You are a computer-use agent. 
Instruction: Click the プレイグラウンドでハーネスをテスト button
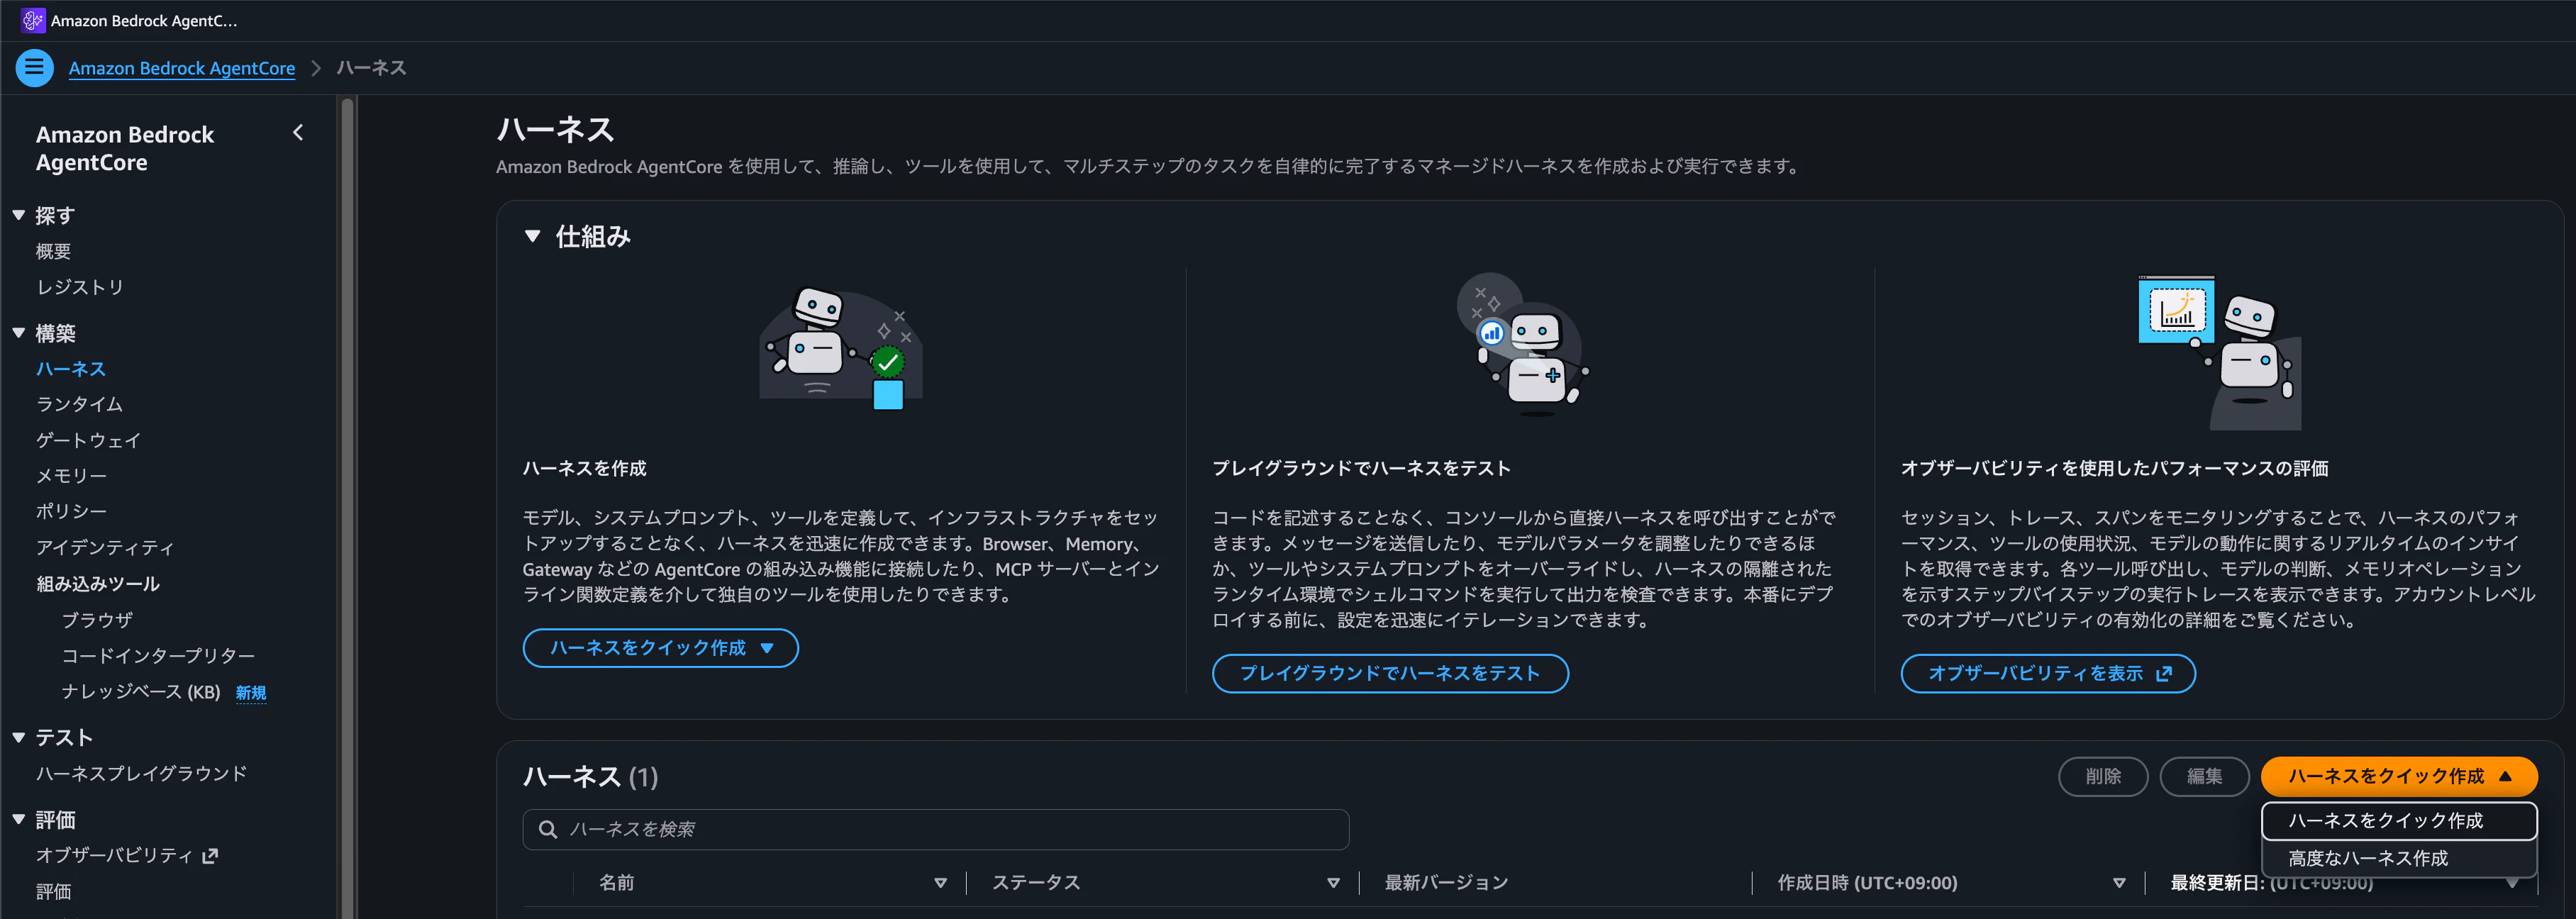(x=1390, y=674)
